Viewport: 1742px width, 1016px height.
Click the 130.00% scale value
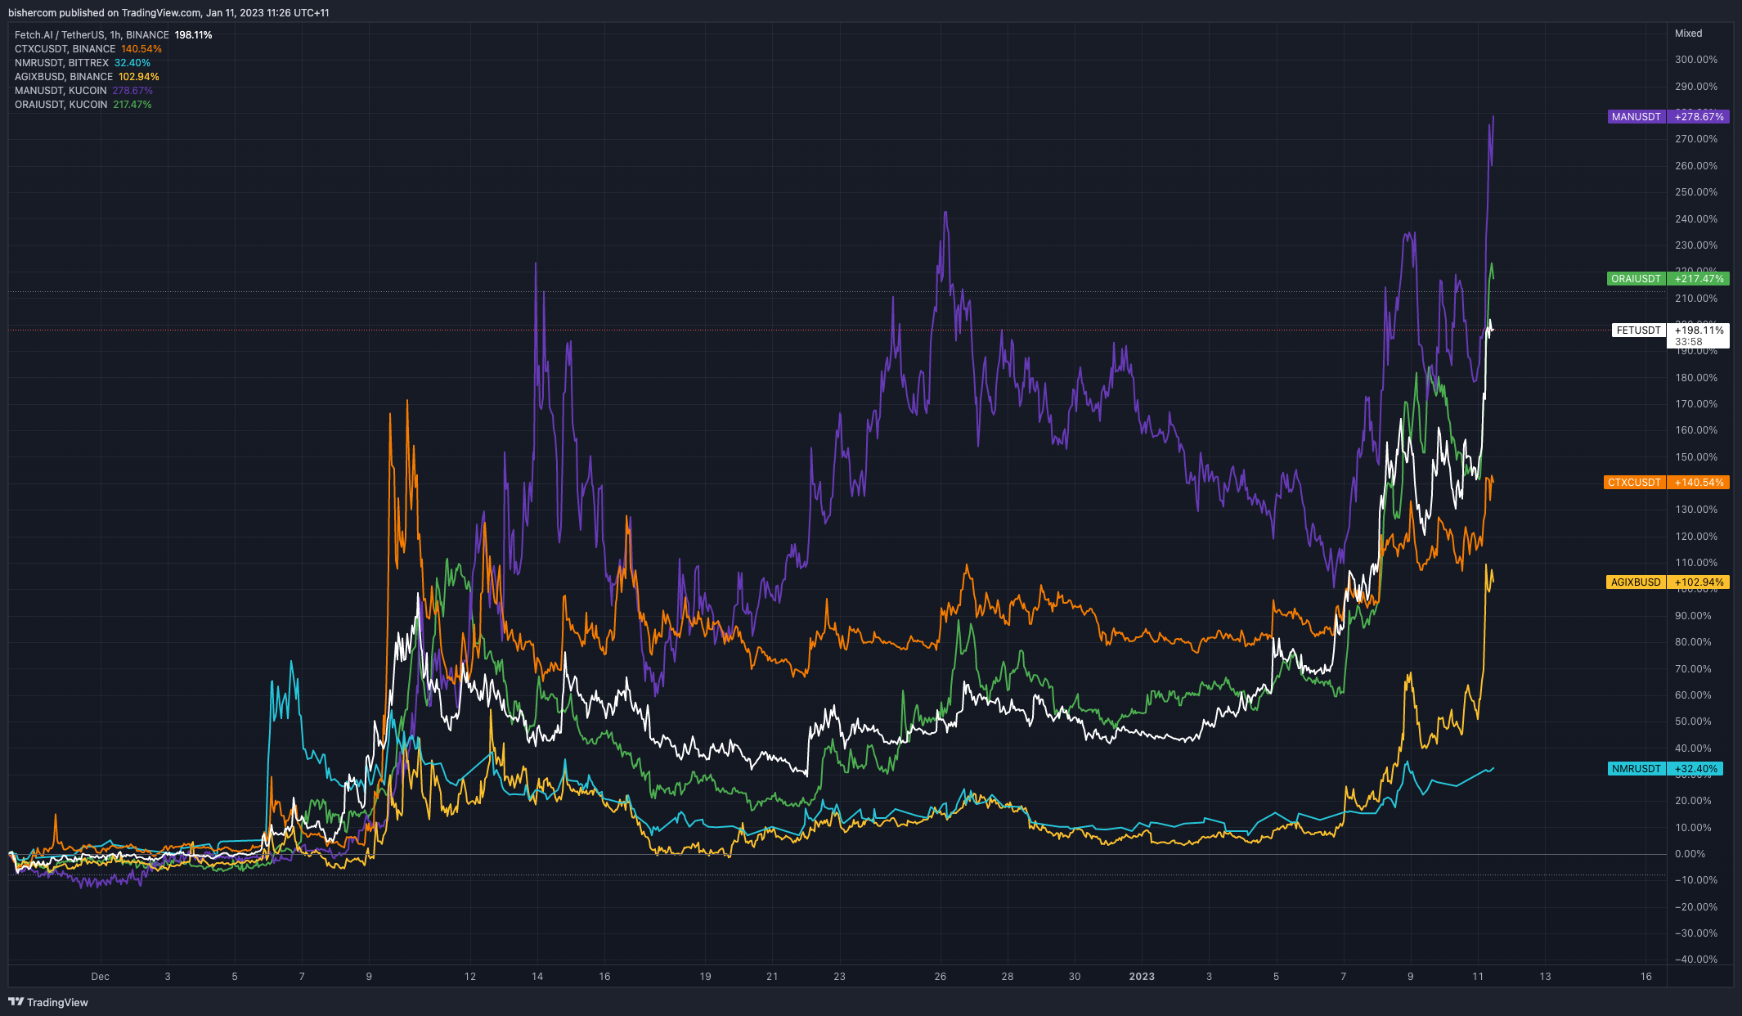click(1696, 510)
